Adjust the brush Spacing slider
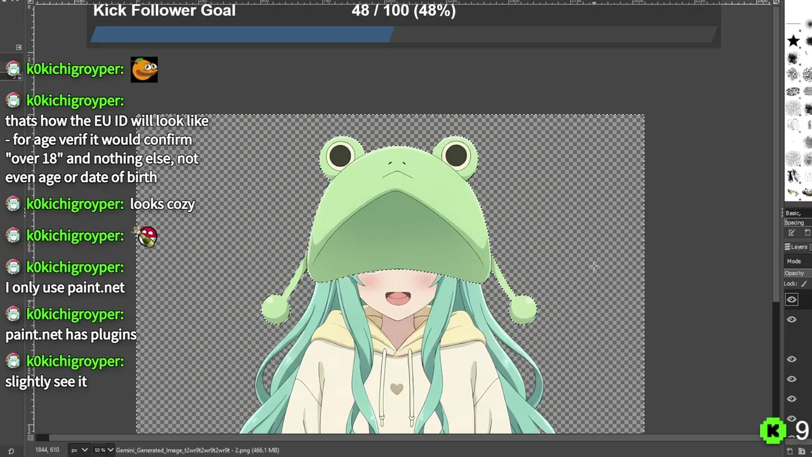812x457 pixels. 798,223
